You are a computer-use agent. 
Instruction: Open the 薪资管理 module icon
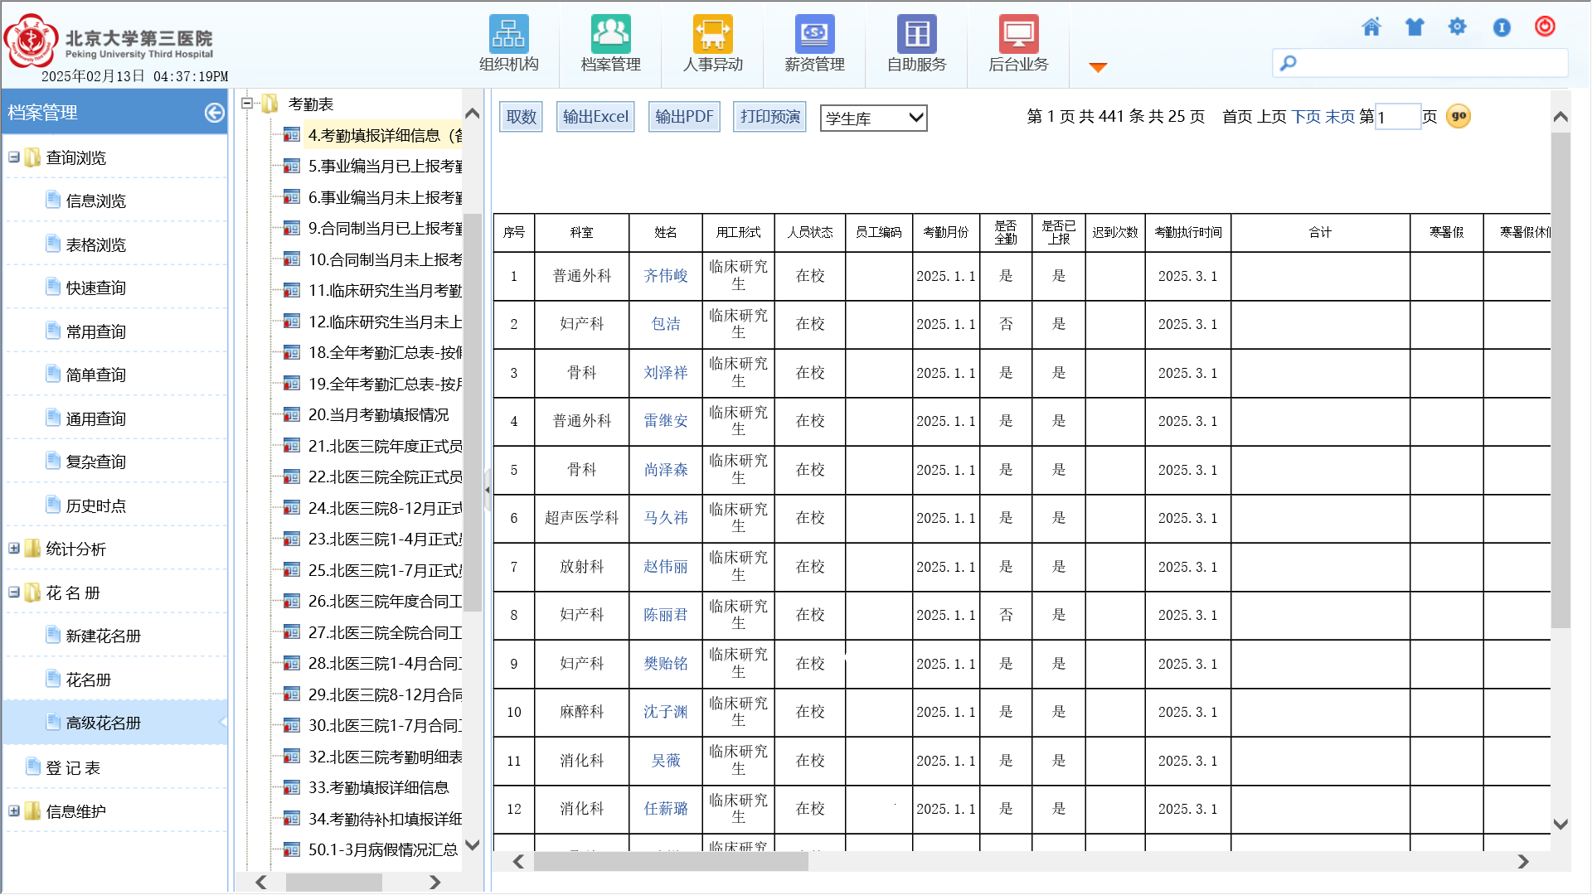click(x=814, y=35)
